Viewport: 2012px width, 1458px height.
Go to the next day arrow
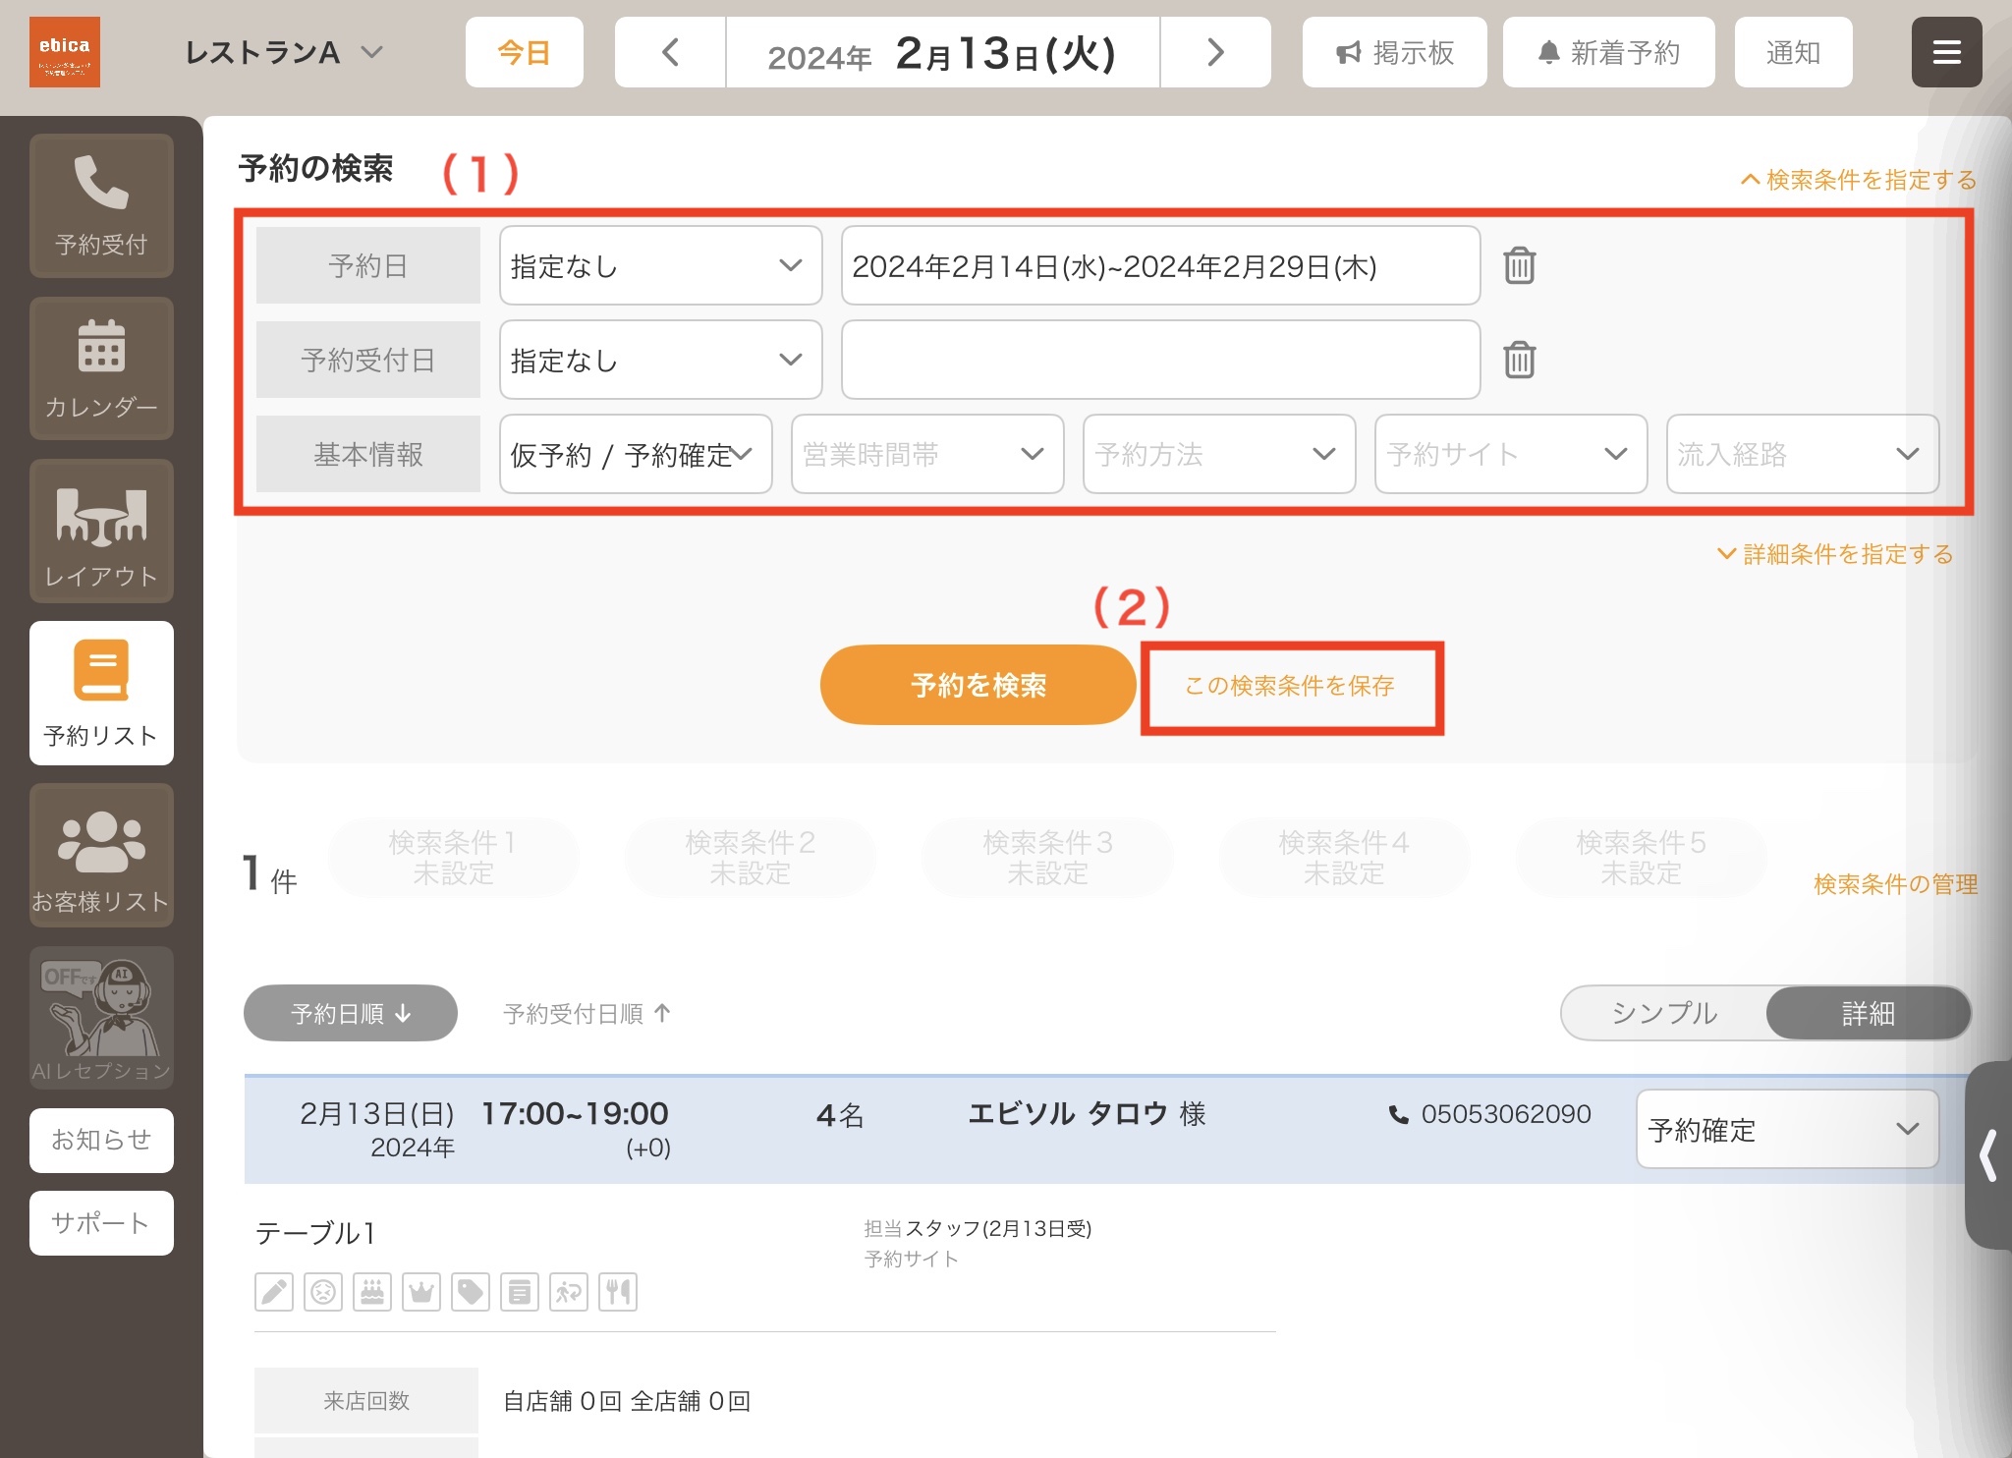[1215, 52]
